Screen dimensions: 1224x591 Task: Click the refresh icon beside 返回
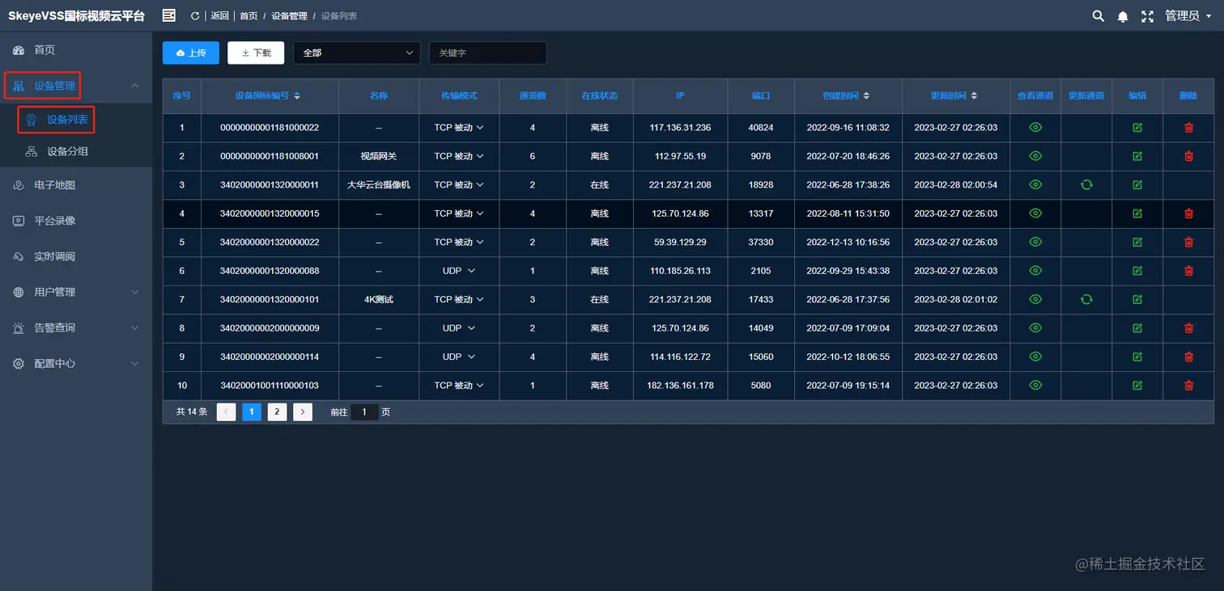pos(195,16)
